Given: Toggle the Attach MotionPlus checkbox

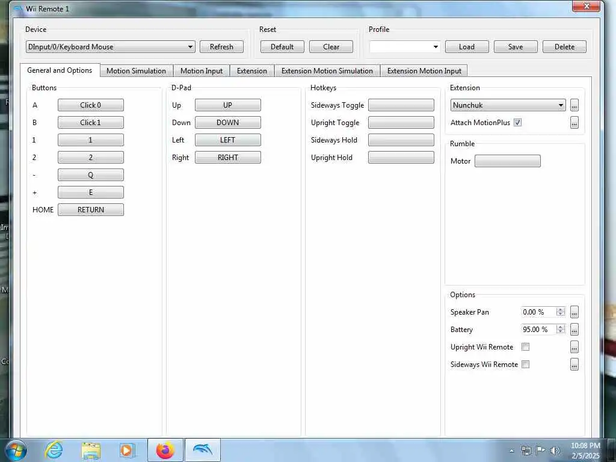Looking at the screenshot, I should 518,123.
